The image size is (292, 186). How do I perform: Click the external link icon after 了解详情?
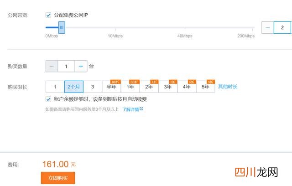coord(141,108)
